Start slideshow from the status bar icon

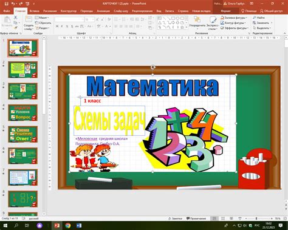point(240,218)
